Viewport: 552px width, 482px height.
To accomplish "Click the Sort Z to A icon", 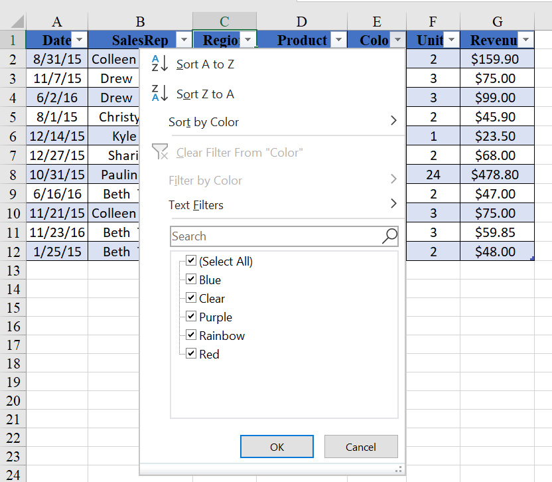I will click(x=159, y=94).
